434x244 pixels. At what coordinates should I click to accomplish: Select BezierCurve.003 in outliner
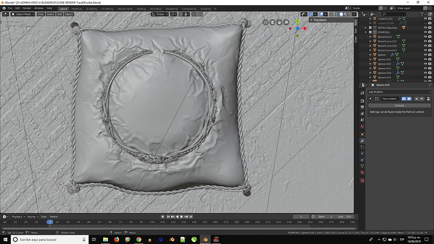click(387, 50)
